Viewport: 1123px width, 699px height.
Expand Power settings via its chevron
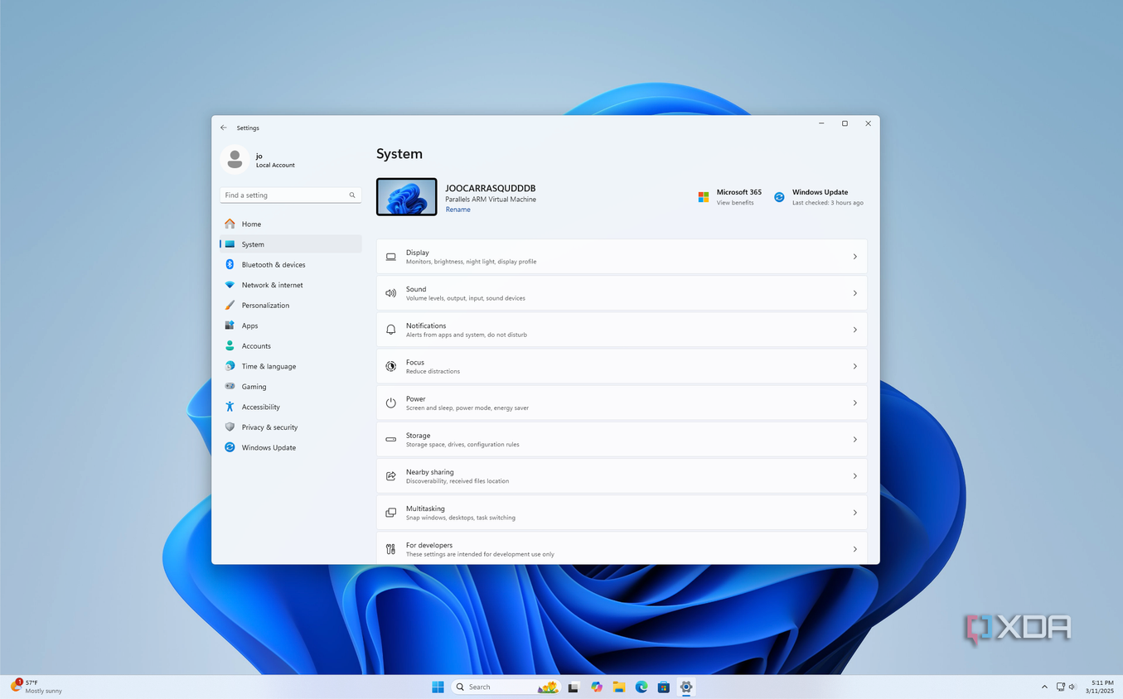(x=854, y=403)
